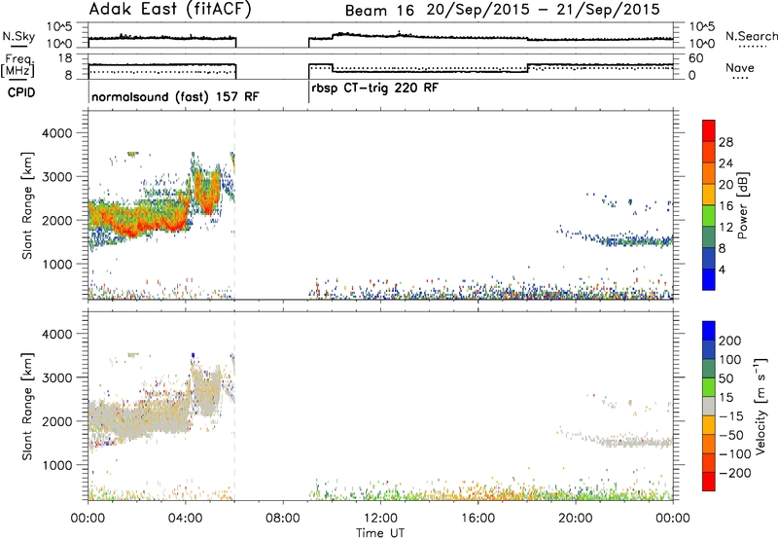Screen dimensions: 778x539
Task: Click the 'Time UT' axis title
Action: [x=380, y=533]
